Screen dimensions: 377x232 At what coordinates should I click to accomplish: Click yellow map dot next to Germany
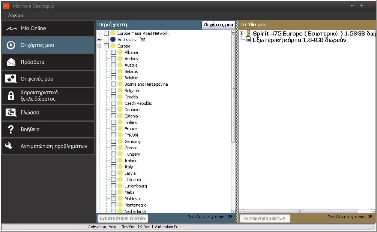click(x=120, y=141)
